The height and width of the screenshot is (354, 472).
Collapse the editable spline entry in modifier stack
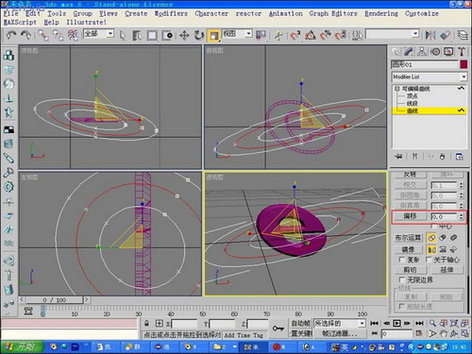click(397, 89)
